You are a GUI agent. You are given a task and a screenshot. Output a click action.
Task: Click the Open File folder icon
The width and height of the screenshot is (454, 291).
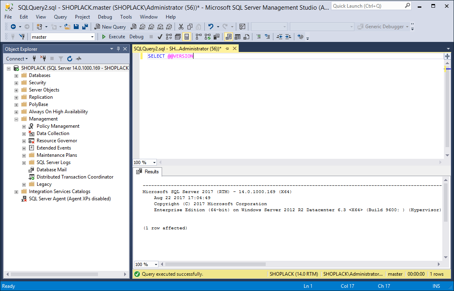tap(67, 27)
